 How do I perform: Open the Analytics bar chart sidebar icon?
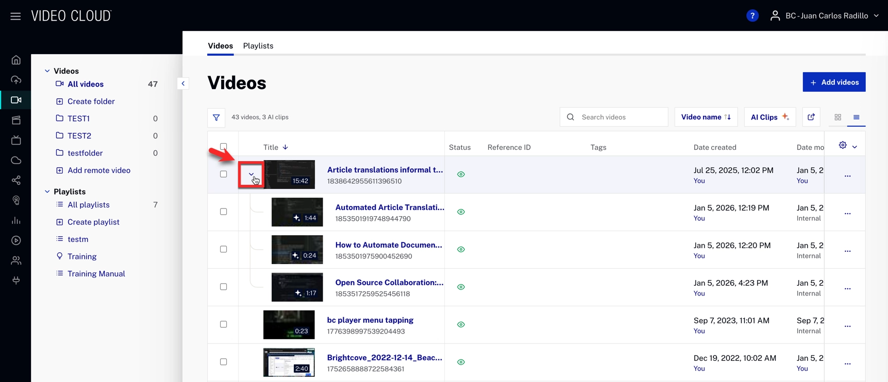click(16, 220)
